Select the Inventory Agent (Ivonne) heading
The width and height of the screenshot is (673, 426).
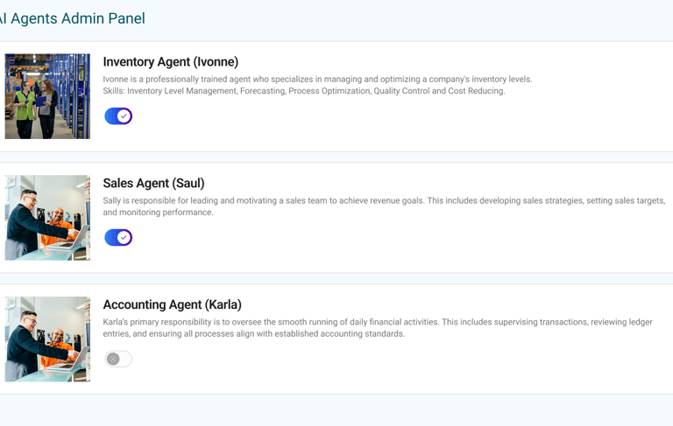pyautogui.click(x=170, y=62)
